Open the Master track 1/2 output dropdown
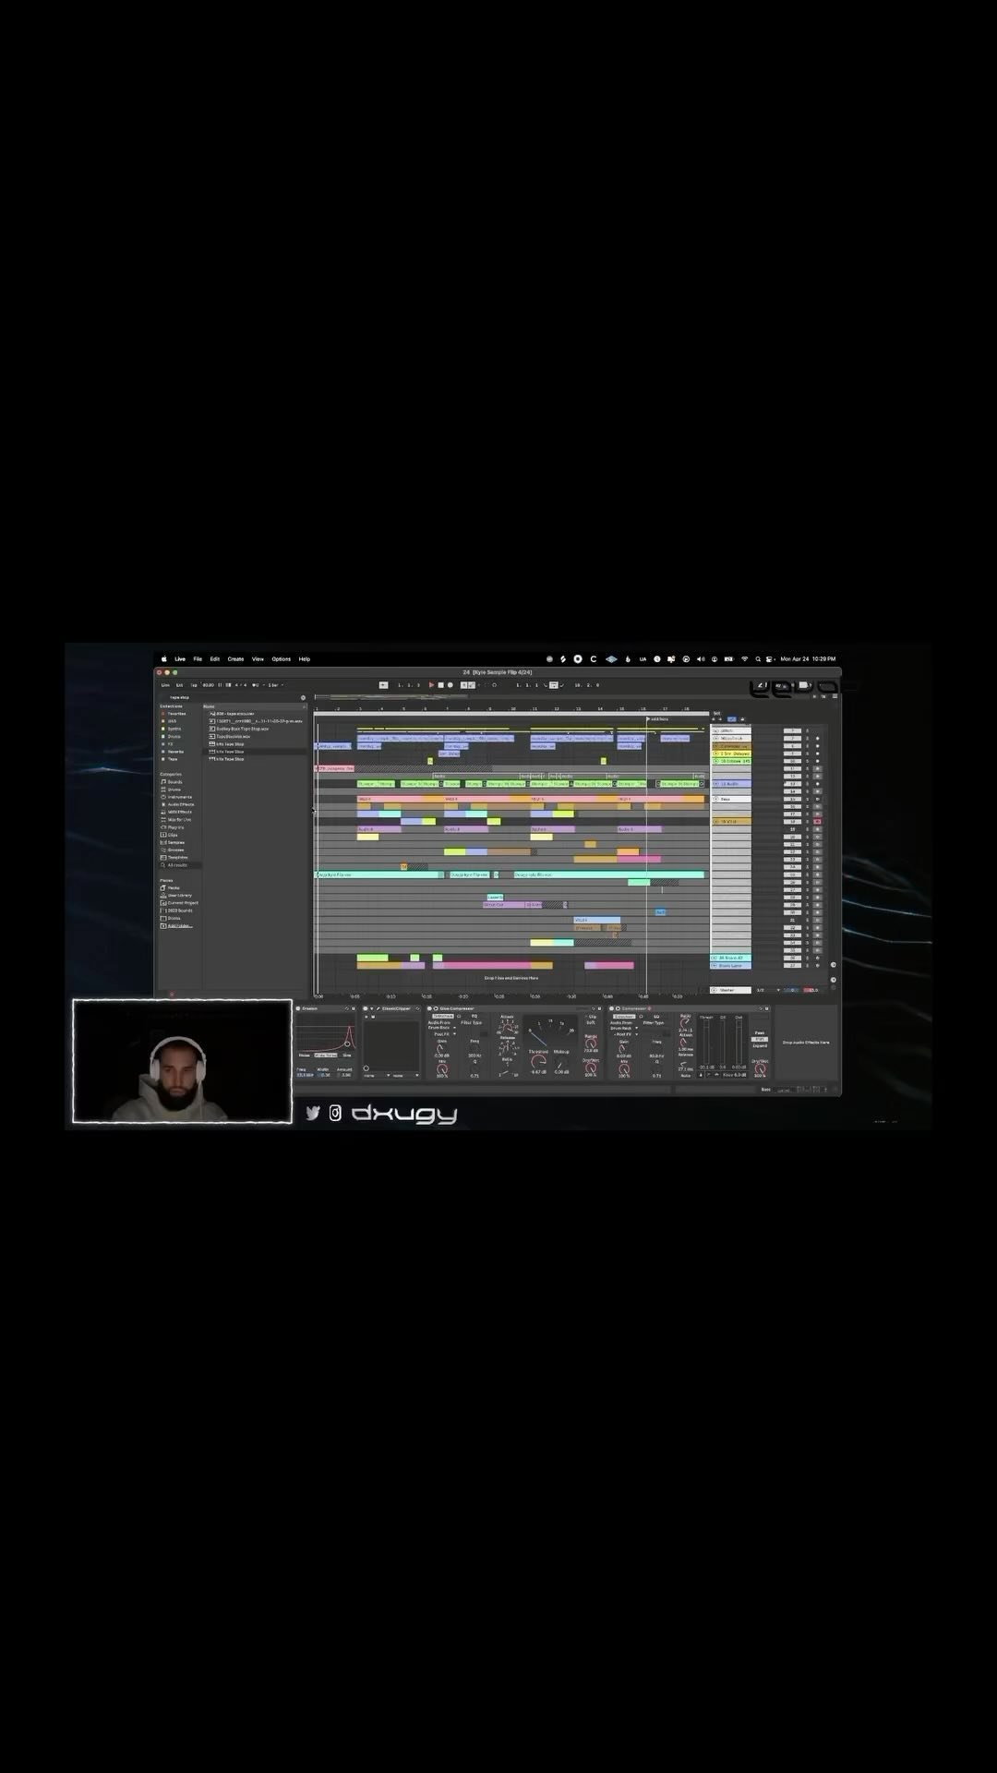 768,990
